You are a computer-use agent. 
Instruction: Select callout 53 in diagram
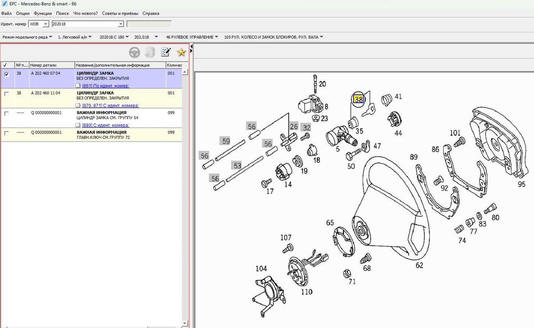point(238,166)
